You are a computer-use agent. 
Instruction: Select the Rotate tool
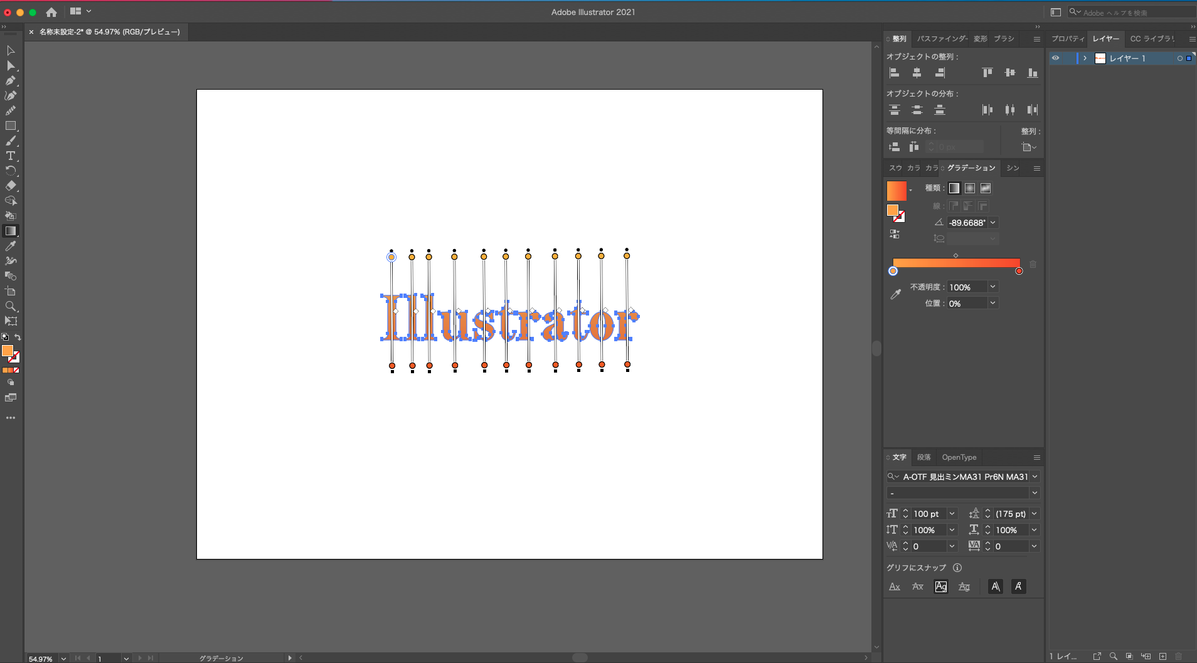click(x=11, y=171)
